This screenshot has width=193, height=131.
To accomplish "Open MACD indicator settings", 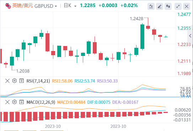I will point(15,102).
